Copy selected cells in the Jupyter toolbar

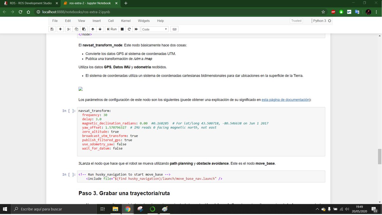pos(76,29)
